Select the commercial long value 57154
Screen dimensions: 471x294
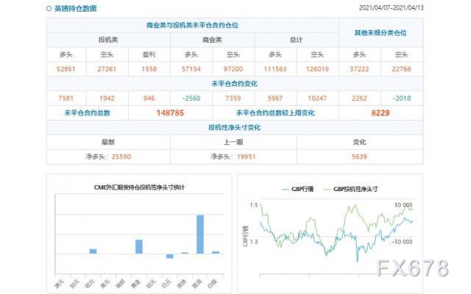pos(191,69)
